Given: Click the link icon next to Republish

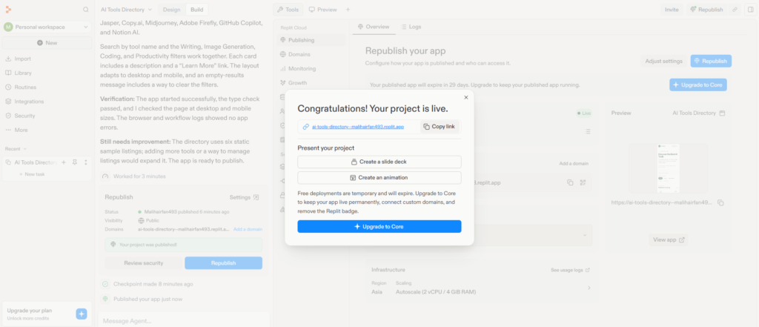Looking at the screenshot, I should point(735,10).
